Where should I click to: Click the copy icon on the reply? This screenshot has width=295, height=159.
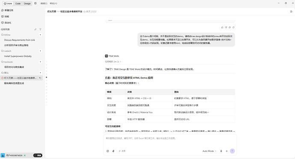click(230, 27)
